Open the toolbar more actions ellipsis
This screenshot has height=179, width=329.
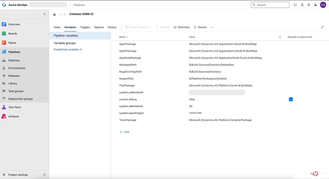212,27
